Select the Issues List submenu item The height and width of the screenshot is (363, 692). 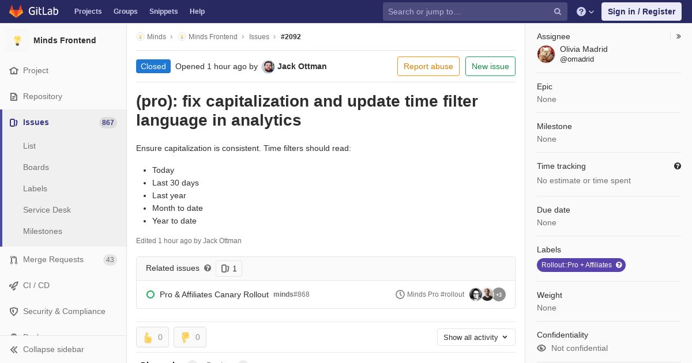click(x=29, y=146)
